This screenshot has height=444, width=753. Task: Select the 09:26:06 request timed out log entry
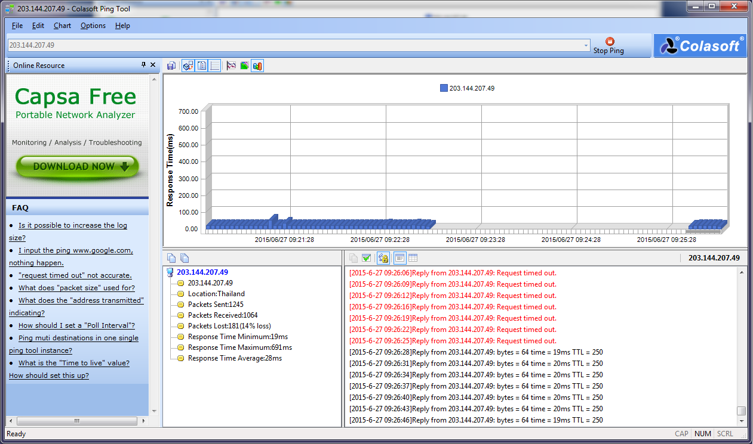453,273
